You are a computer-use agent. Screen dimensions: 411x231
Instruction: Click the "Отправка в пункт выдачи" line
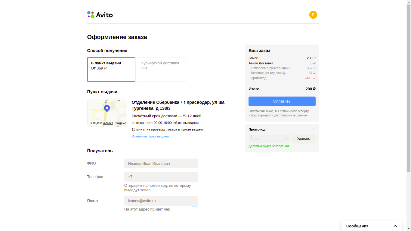point(270,68)
